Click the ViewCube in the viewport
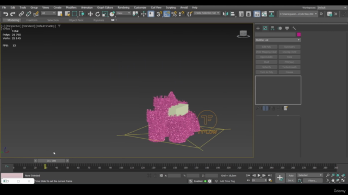The image size is (348, 195). [x=243, y=34]
